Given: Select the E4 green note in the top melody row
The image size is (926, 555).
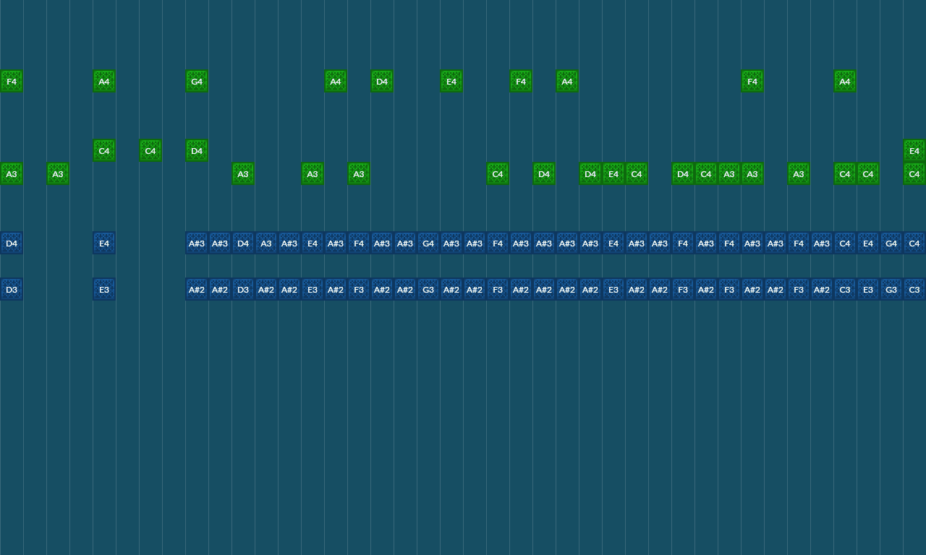Looking at the screenshot, I should pos(451,81).
